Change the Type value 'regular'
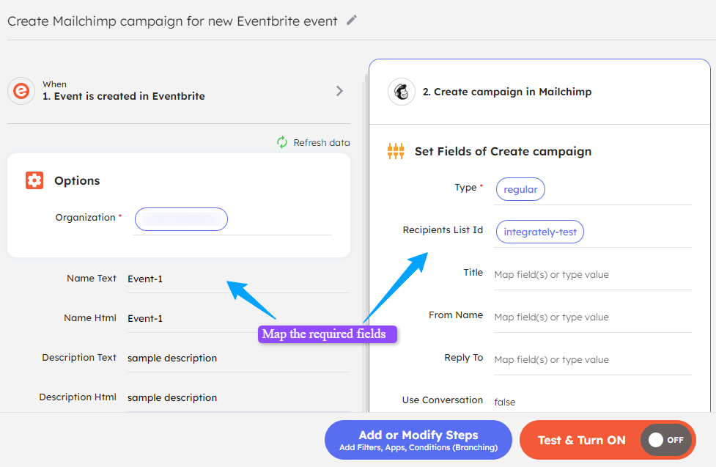This screenshot has width=716, height=467. click(x=520, y=189)
